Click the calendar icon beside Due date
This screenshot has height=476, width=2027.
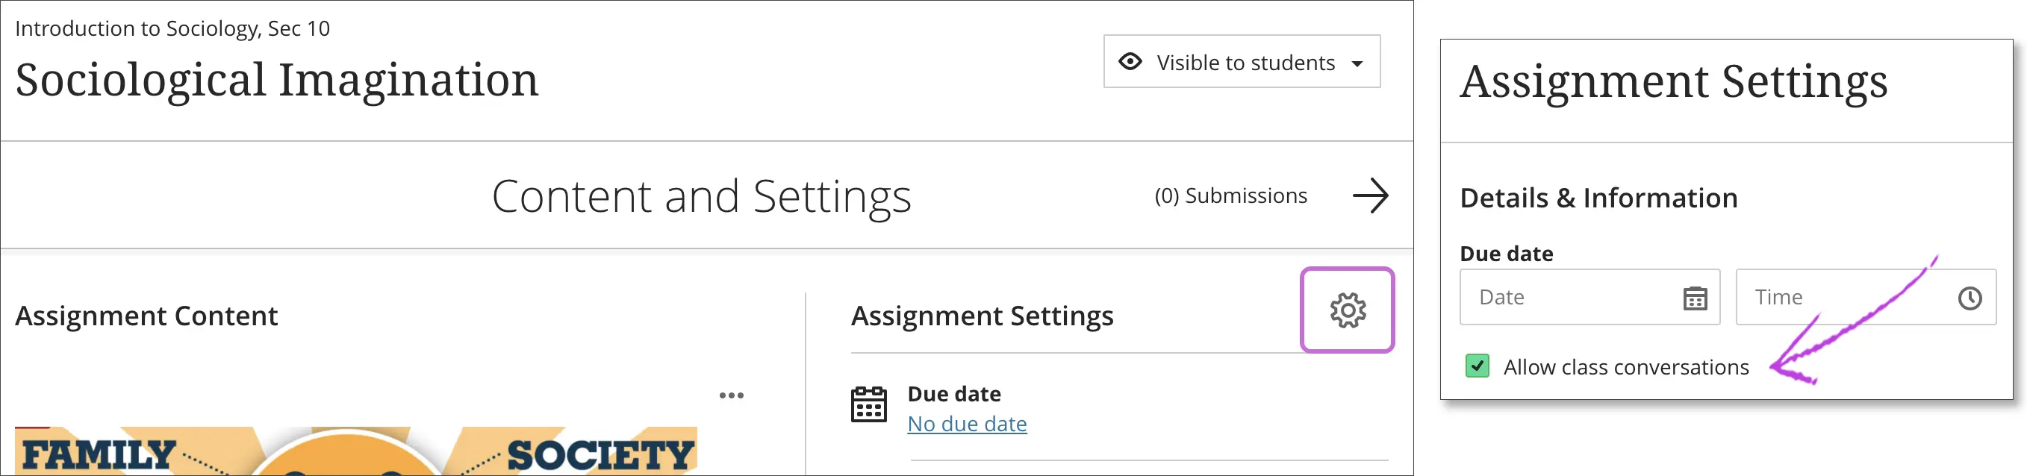(869, 404)
